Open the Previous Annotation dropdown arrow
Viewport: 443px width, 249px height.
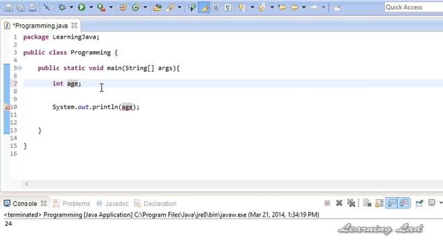coord(272,8)
